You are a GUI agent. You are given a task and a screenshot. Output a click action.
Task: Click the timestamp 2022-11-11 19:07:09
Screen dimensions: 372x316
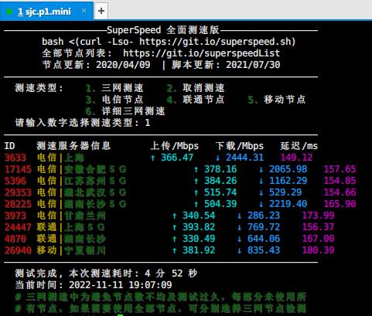tap(121, 285)
